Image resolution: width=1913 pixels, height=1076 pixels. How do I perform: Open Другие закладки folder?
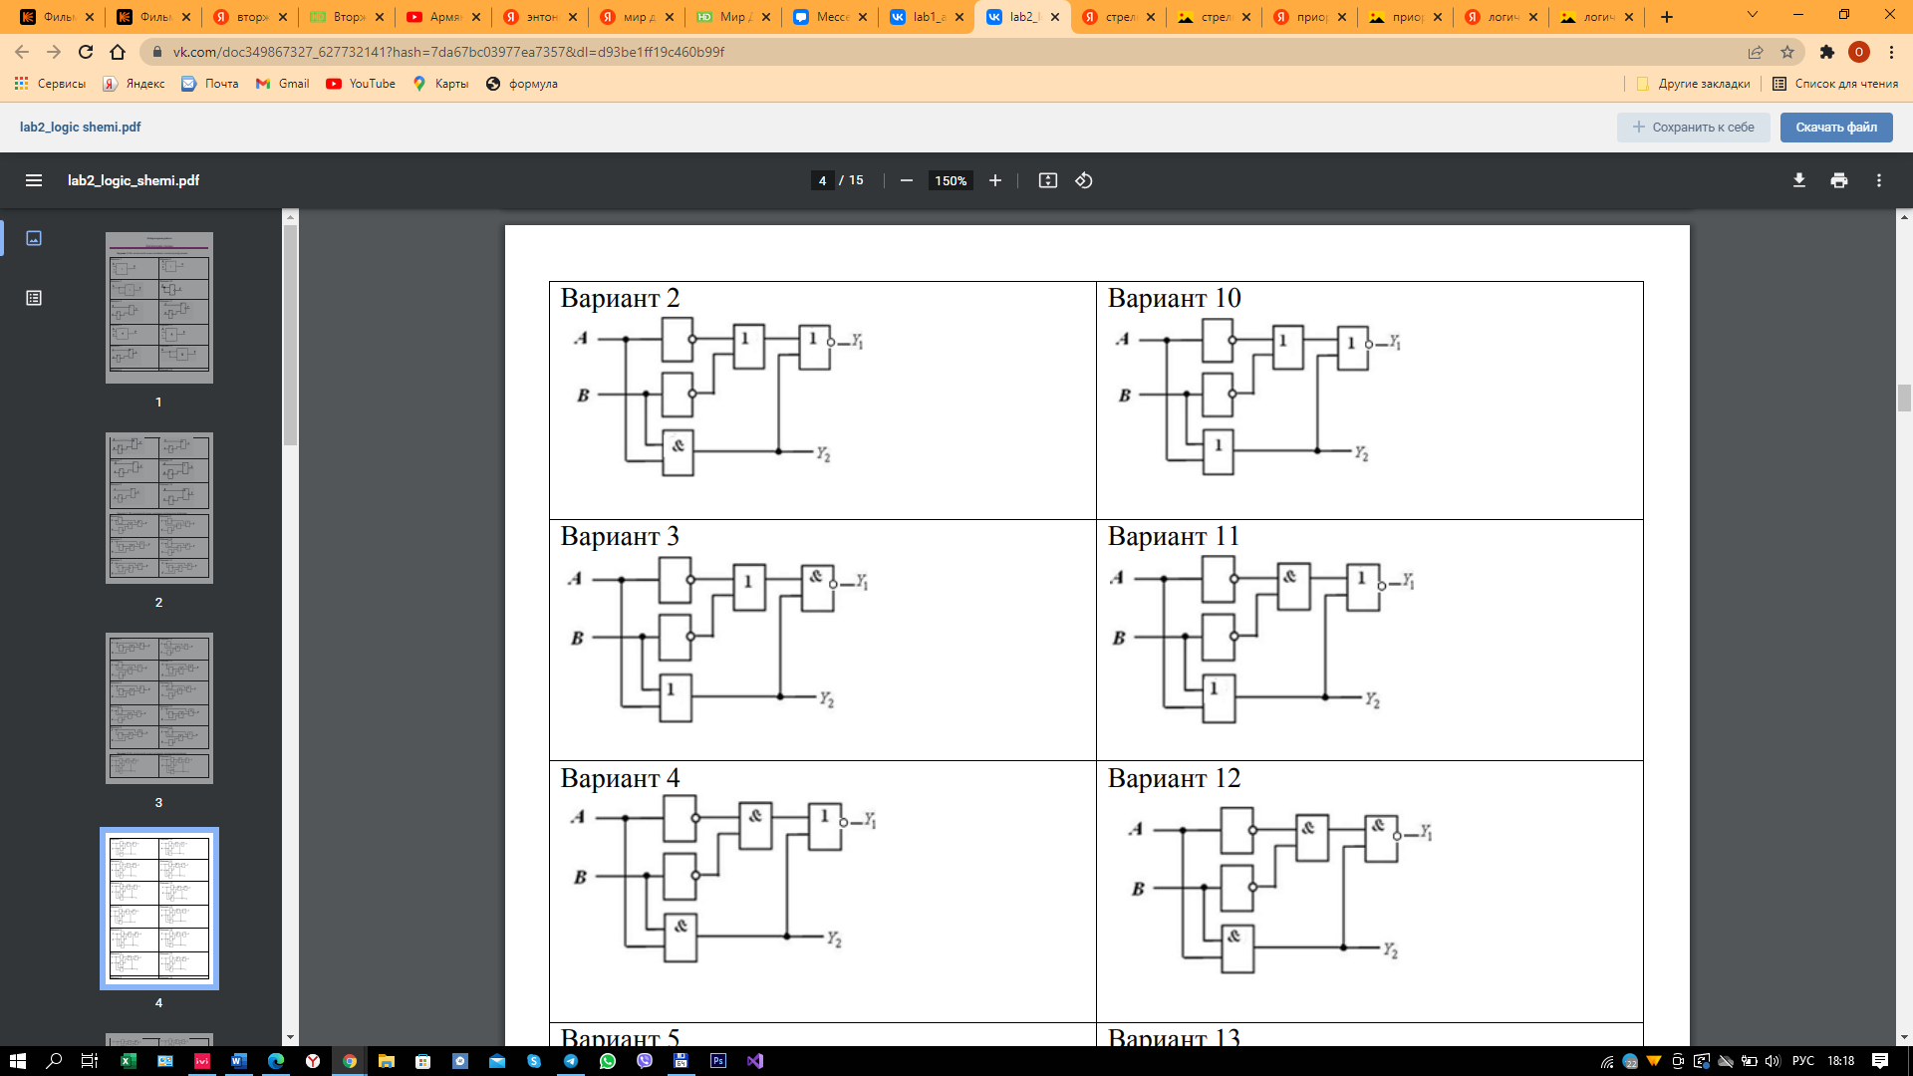(x=1693, y=84)
